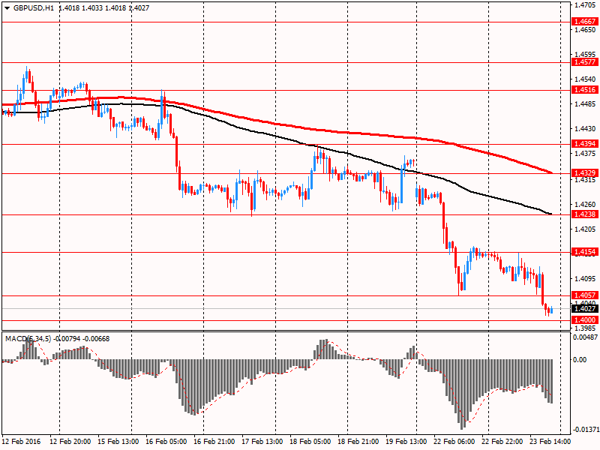Click the 15 Feb 13:00 time label
The height and width of the screenshot is (450, 600).
118,442
